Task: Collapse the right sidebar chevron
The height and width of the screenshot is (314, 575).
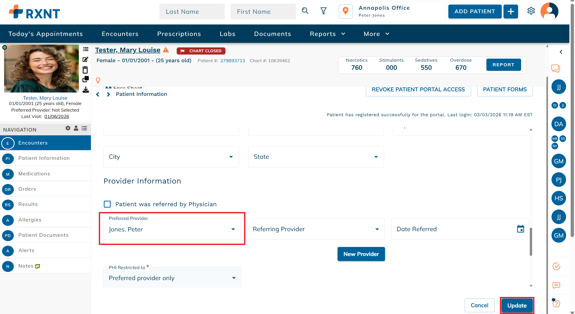Action: click(561, 52)
